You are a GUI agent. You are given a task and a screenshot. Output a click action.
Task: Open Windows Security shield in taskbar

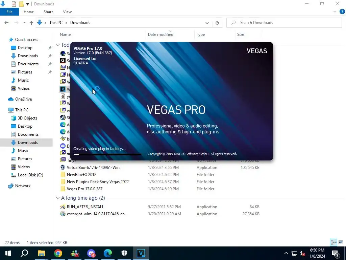(x=124, y=253)
